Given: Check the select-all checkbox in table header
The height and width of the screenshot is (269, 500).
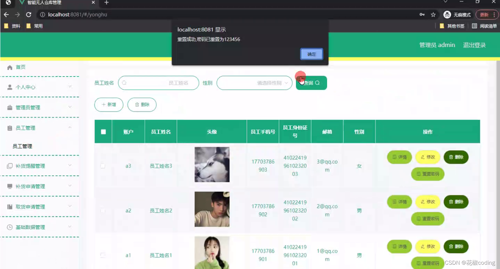Looking at the screenshot, I should pos(103,131).
